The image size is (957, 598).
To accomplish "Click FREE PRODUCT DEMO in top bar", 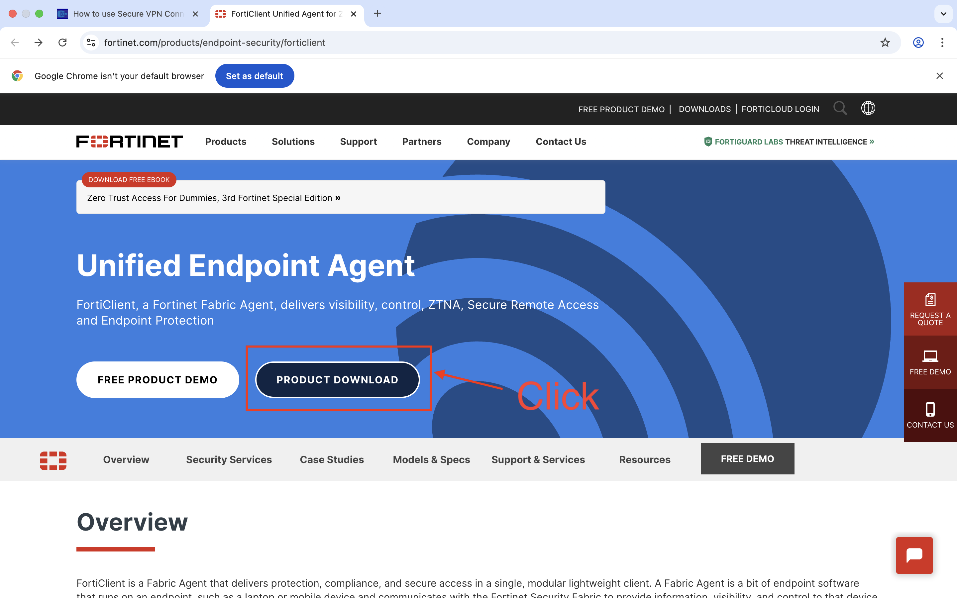I will 621,109.
